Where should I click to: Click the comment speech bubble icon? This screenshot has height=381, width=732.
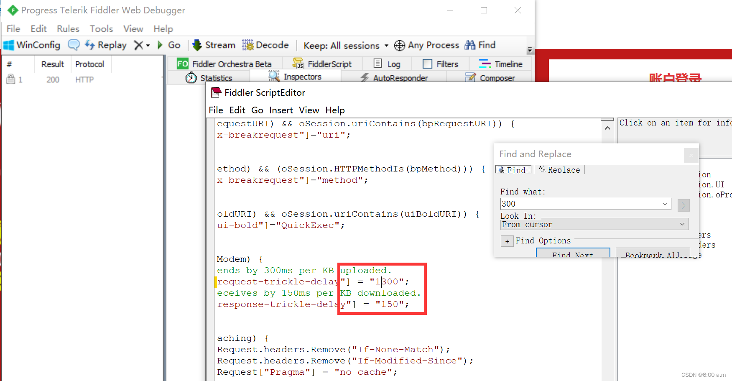click(x=74, y=45)
